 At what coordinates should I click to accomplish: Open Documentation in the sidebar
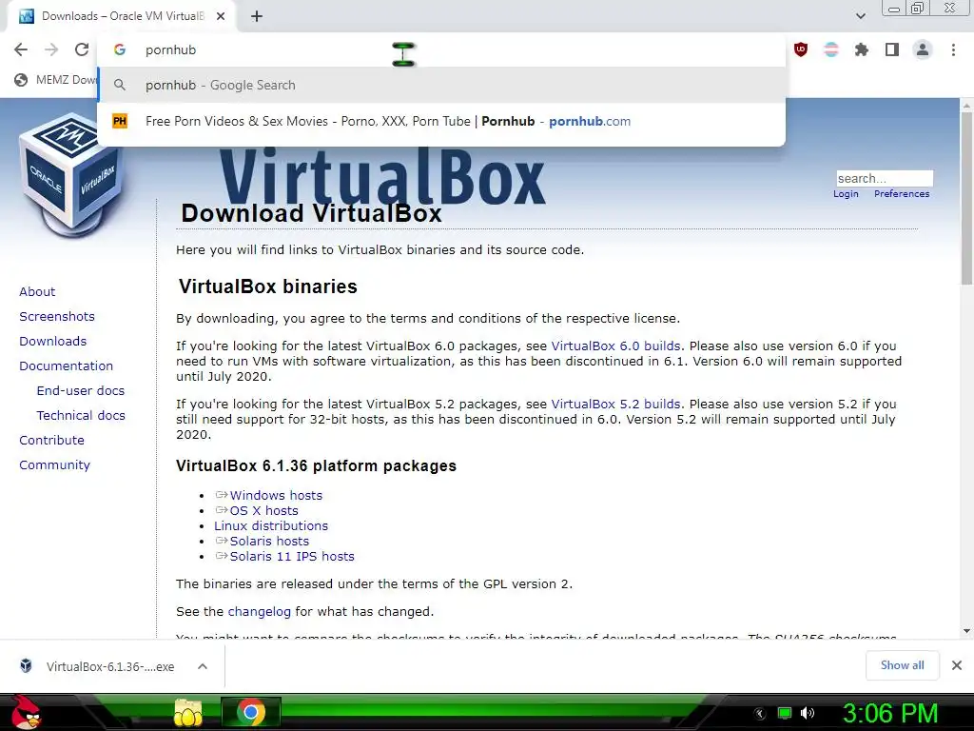(x=67, y=366)
